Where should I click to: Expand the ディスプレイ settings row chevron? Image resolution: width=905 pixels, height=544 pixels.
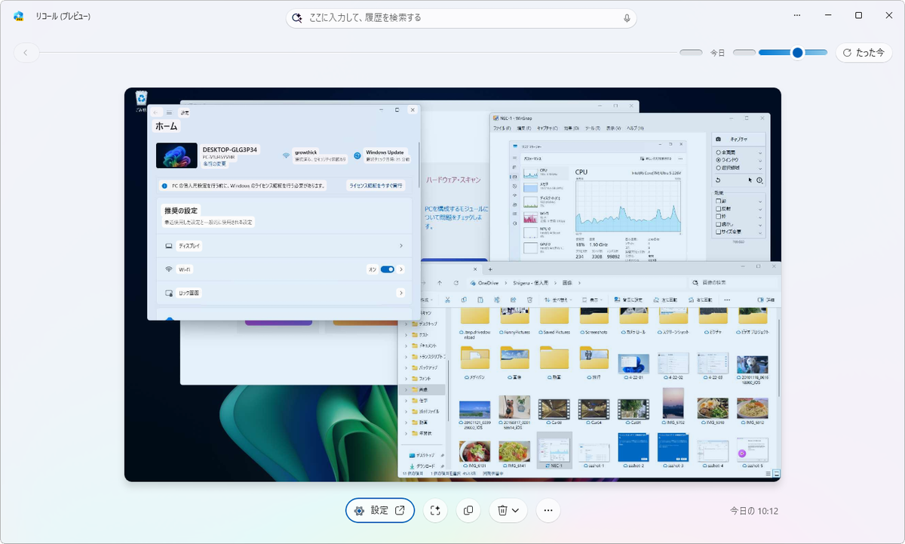(400, 246)
